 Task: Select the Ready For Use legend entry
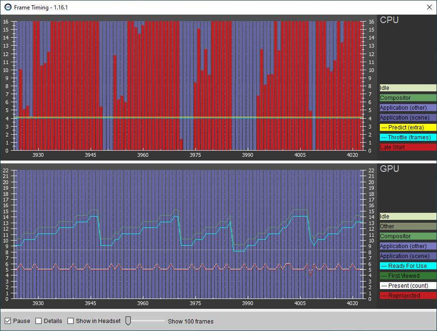408,266
